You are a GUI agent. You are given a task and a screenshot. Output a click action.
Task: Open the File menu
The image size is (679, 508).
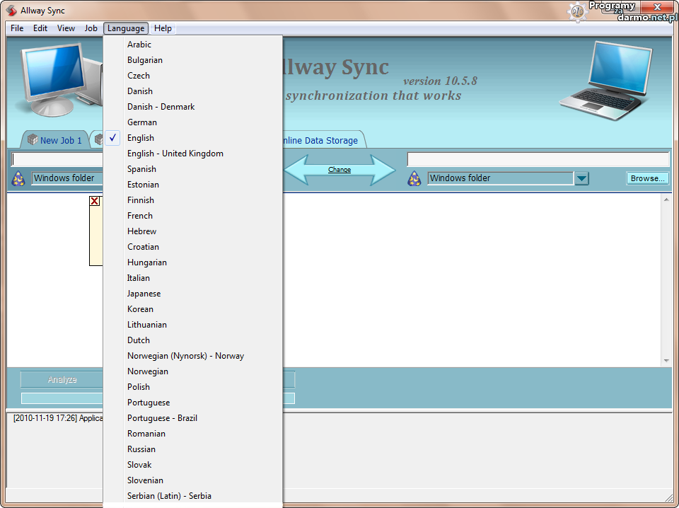click(x=17, y=28)
